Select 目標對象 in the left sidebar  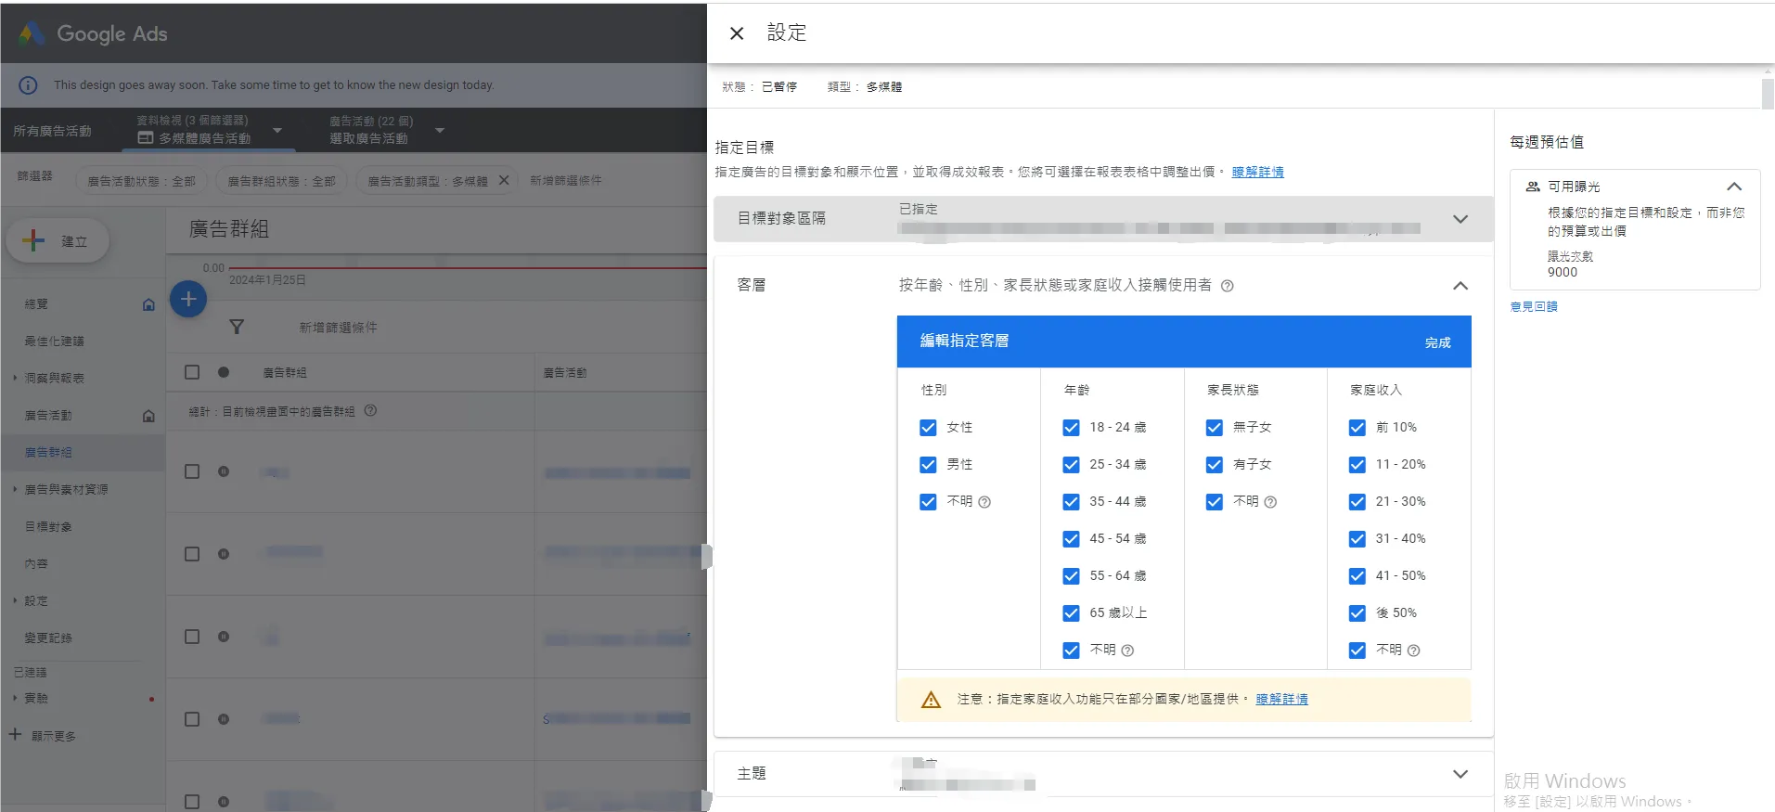[48, 527]
